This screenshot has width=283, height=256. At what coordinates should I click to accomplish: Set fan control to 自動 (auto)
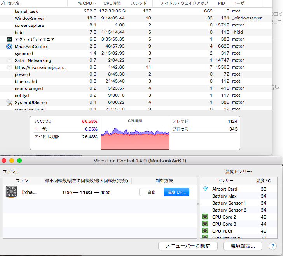(152, 192)
